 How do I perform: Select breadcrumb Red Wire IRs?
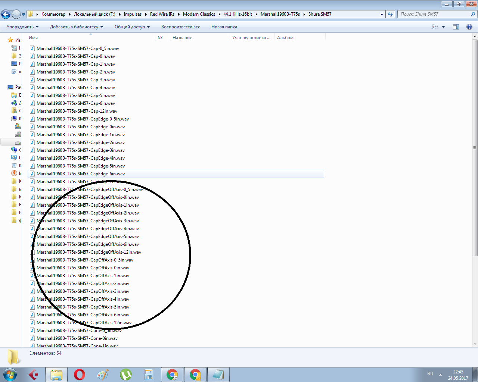(x=162, y=14)
